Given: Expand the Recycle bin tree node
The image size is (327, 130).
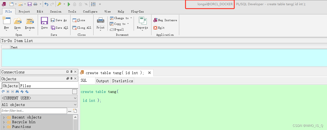Looking at the screenshot, I should (4, 122).
